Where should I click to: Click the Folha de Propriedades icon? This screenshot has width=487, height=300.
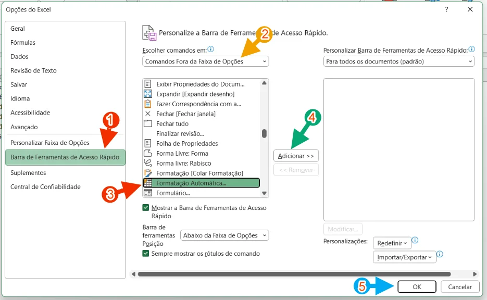tap(148, 143)
